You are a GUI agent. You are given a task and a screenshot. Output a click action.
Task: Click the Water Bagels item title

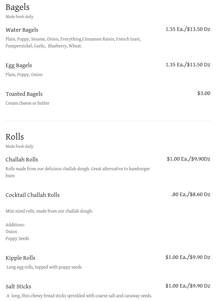click(22, 30)
